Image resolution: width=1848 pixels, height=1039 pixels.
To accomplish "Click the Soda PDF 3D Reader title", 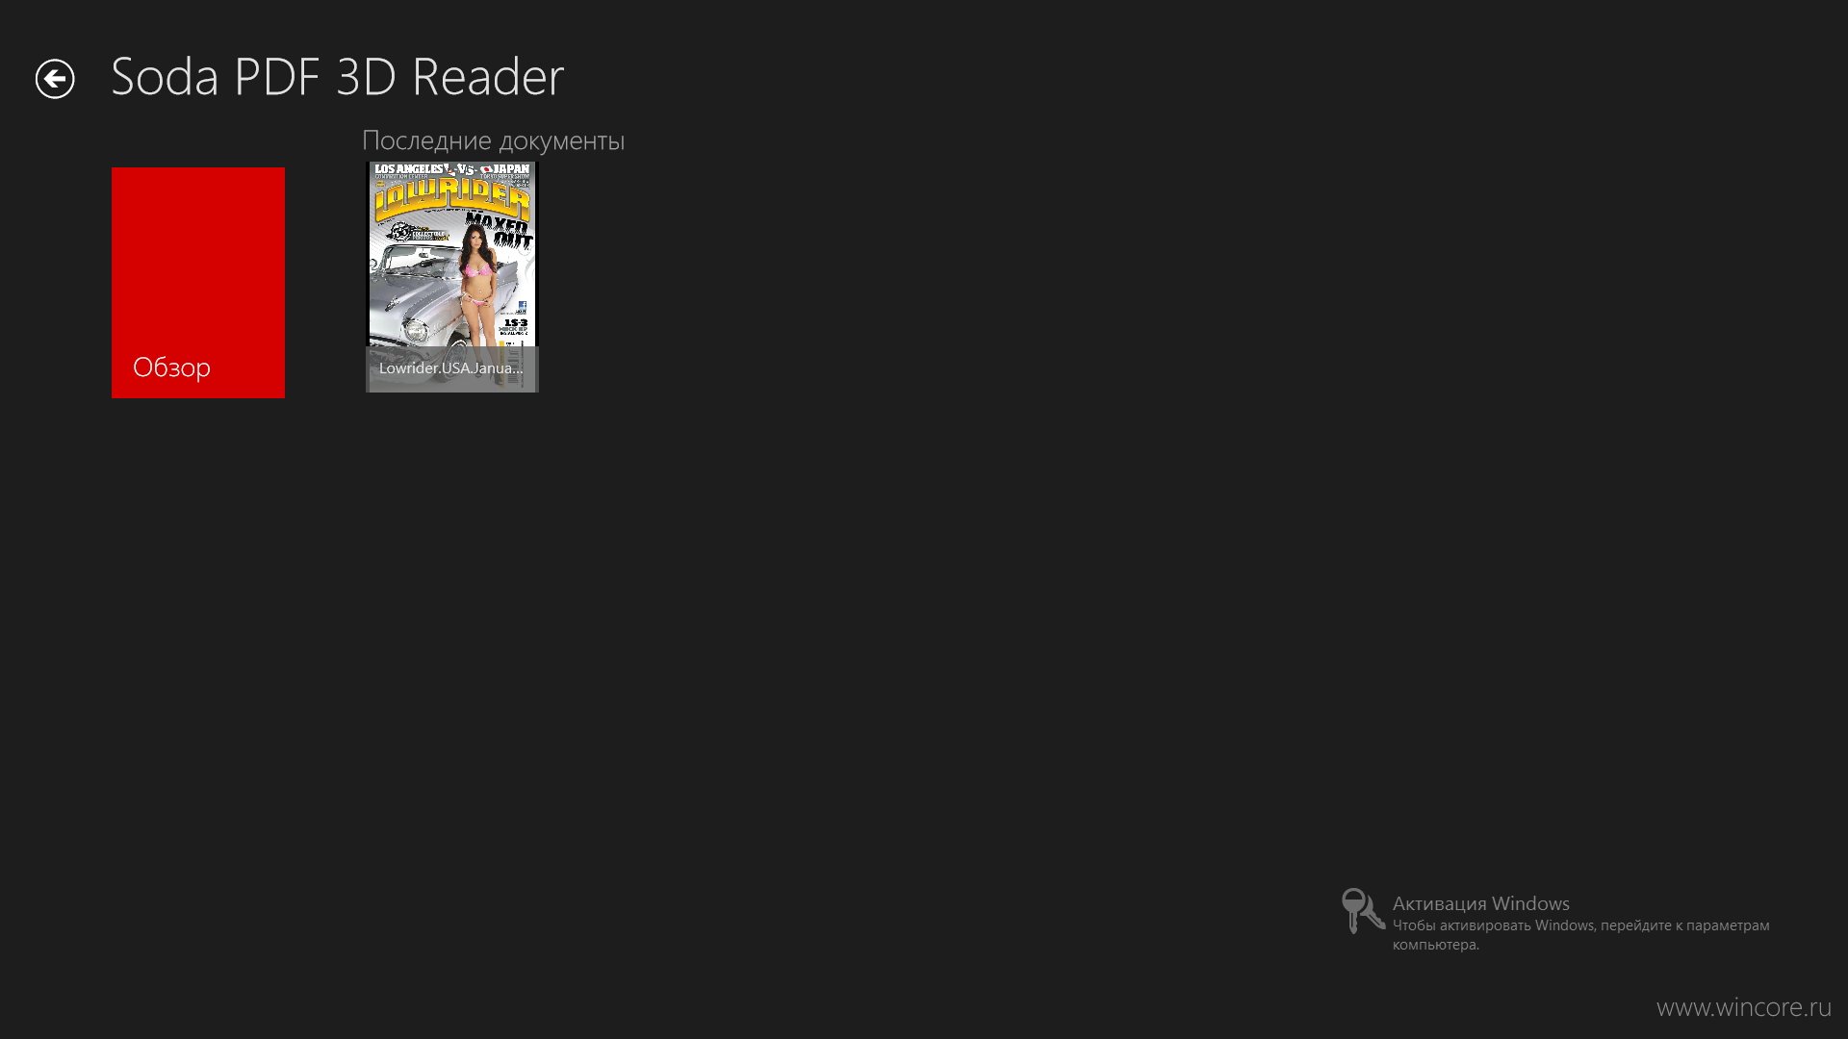I will [x=337, y=77].
